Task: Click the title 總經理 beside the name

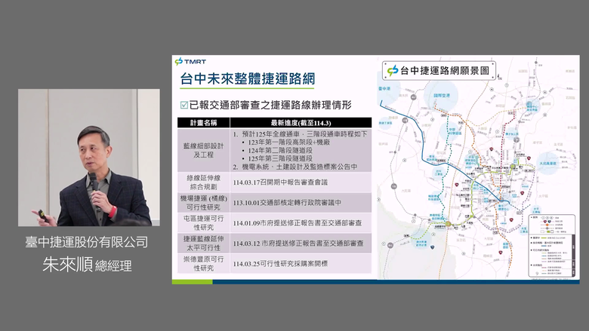Action: click(113, 266)
